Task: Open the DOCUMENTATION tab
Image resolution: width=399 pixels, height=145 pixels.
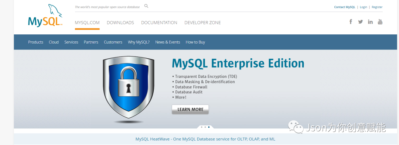Action: [x=159, y=23]
